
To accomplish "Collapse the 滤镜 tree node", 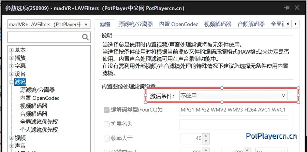I will tap(12, 82).
